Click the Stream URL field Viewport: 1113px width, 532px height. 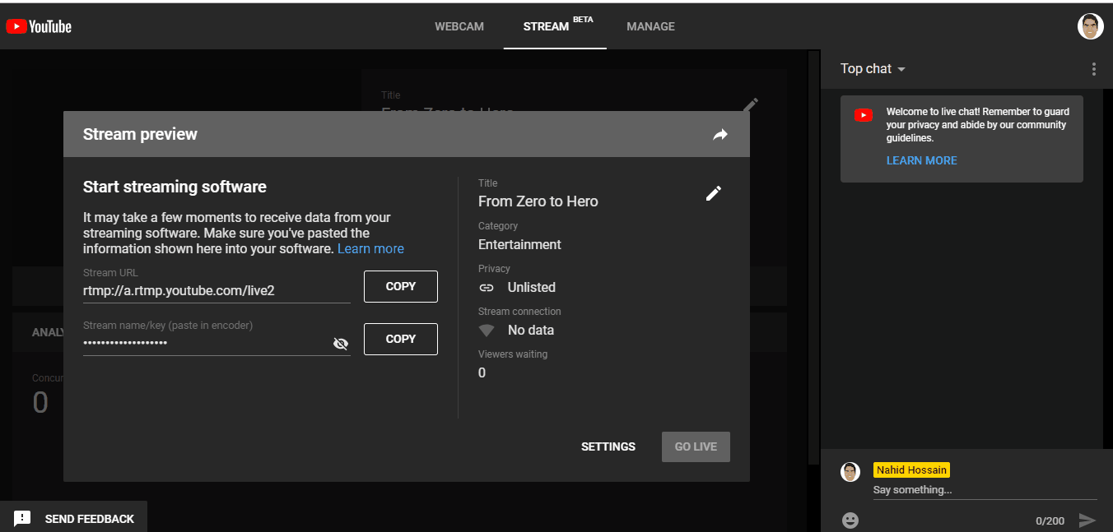click(217, 290)
